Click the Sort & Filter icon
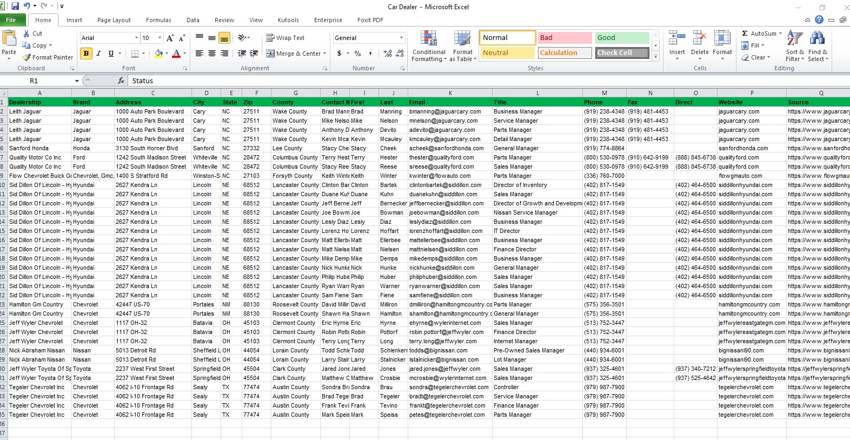The image size is (850, 440). (x=794, y=46)
